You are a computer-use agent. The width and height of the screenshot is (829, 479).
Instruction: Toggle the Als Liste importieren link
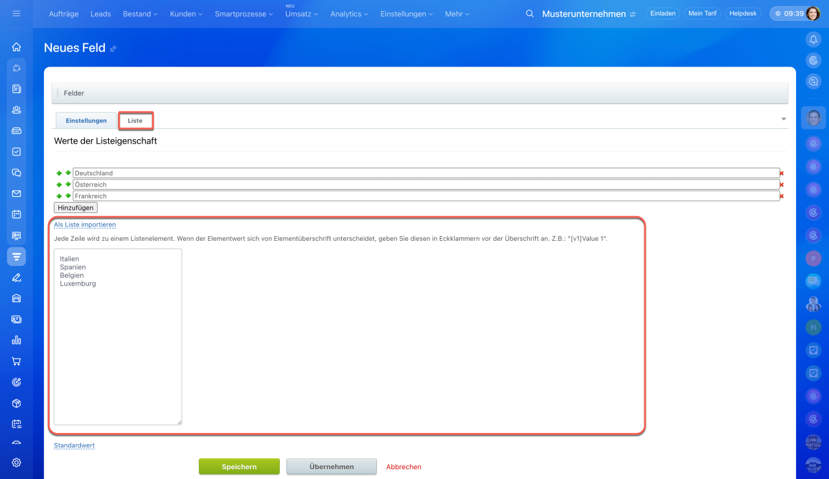point(85,225)
